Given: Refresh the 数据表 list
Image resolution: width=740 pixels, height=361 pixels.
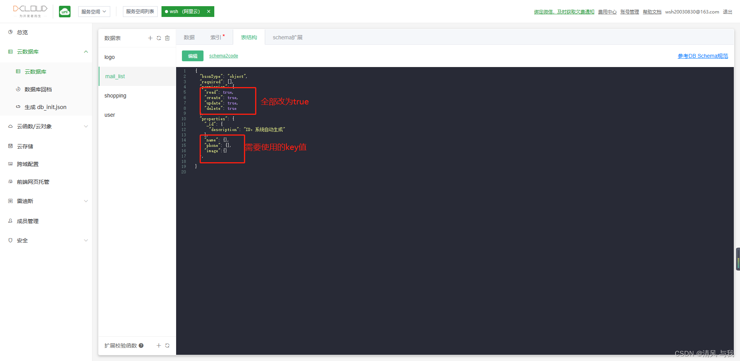Looking at the screenshot, I should pos(159,38).
